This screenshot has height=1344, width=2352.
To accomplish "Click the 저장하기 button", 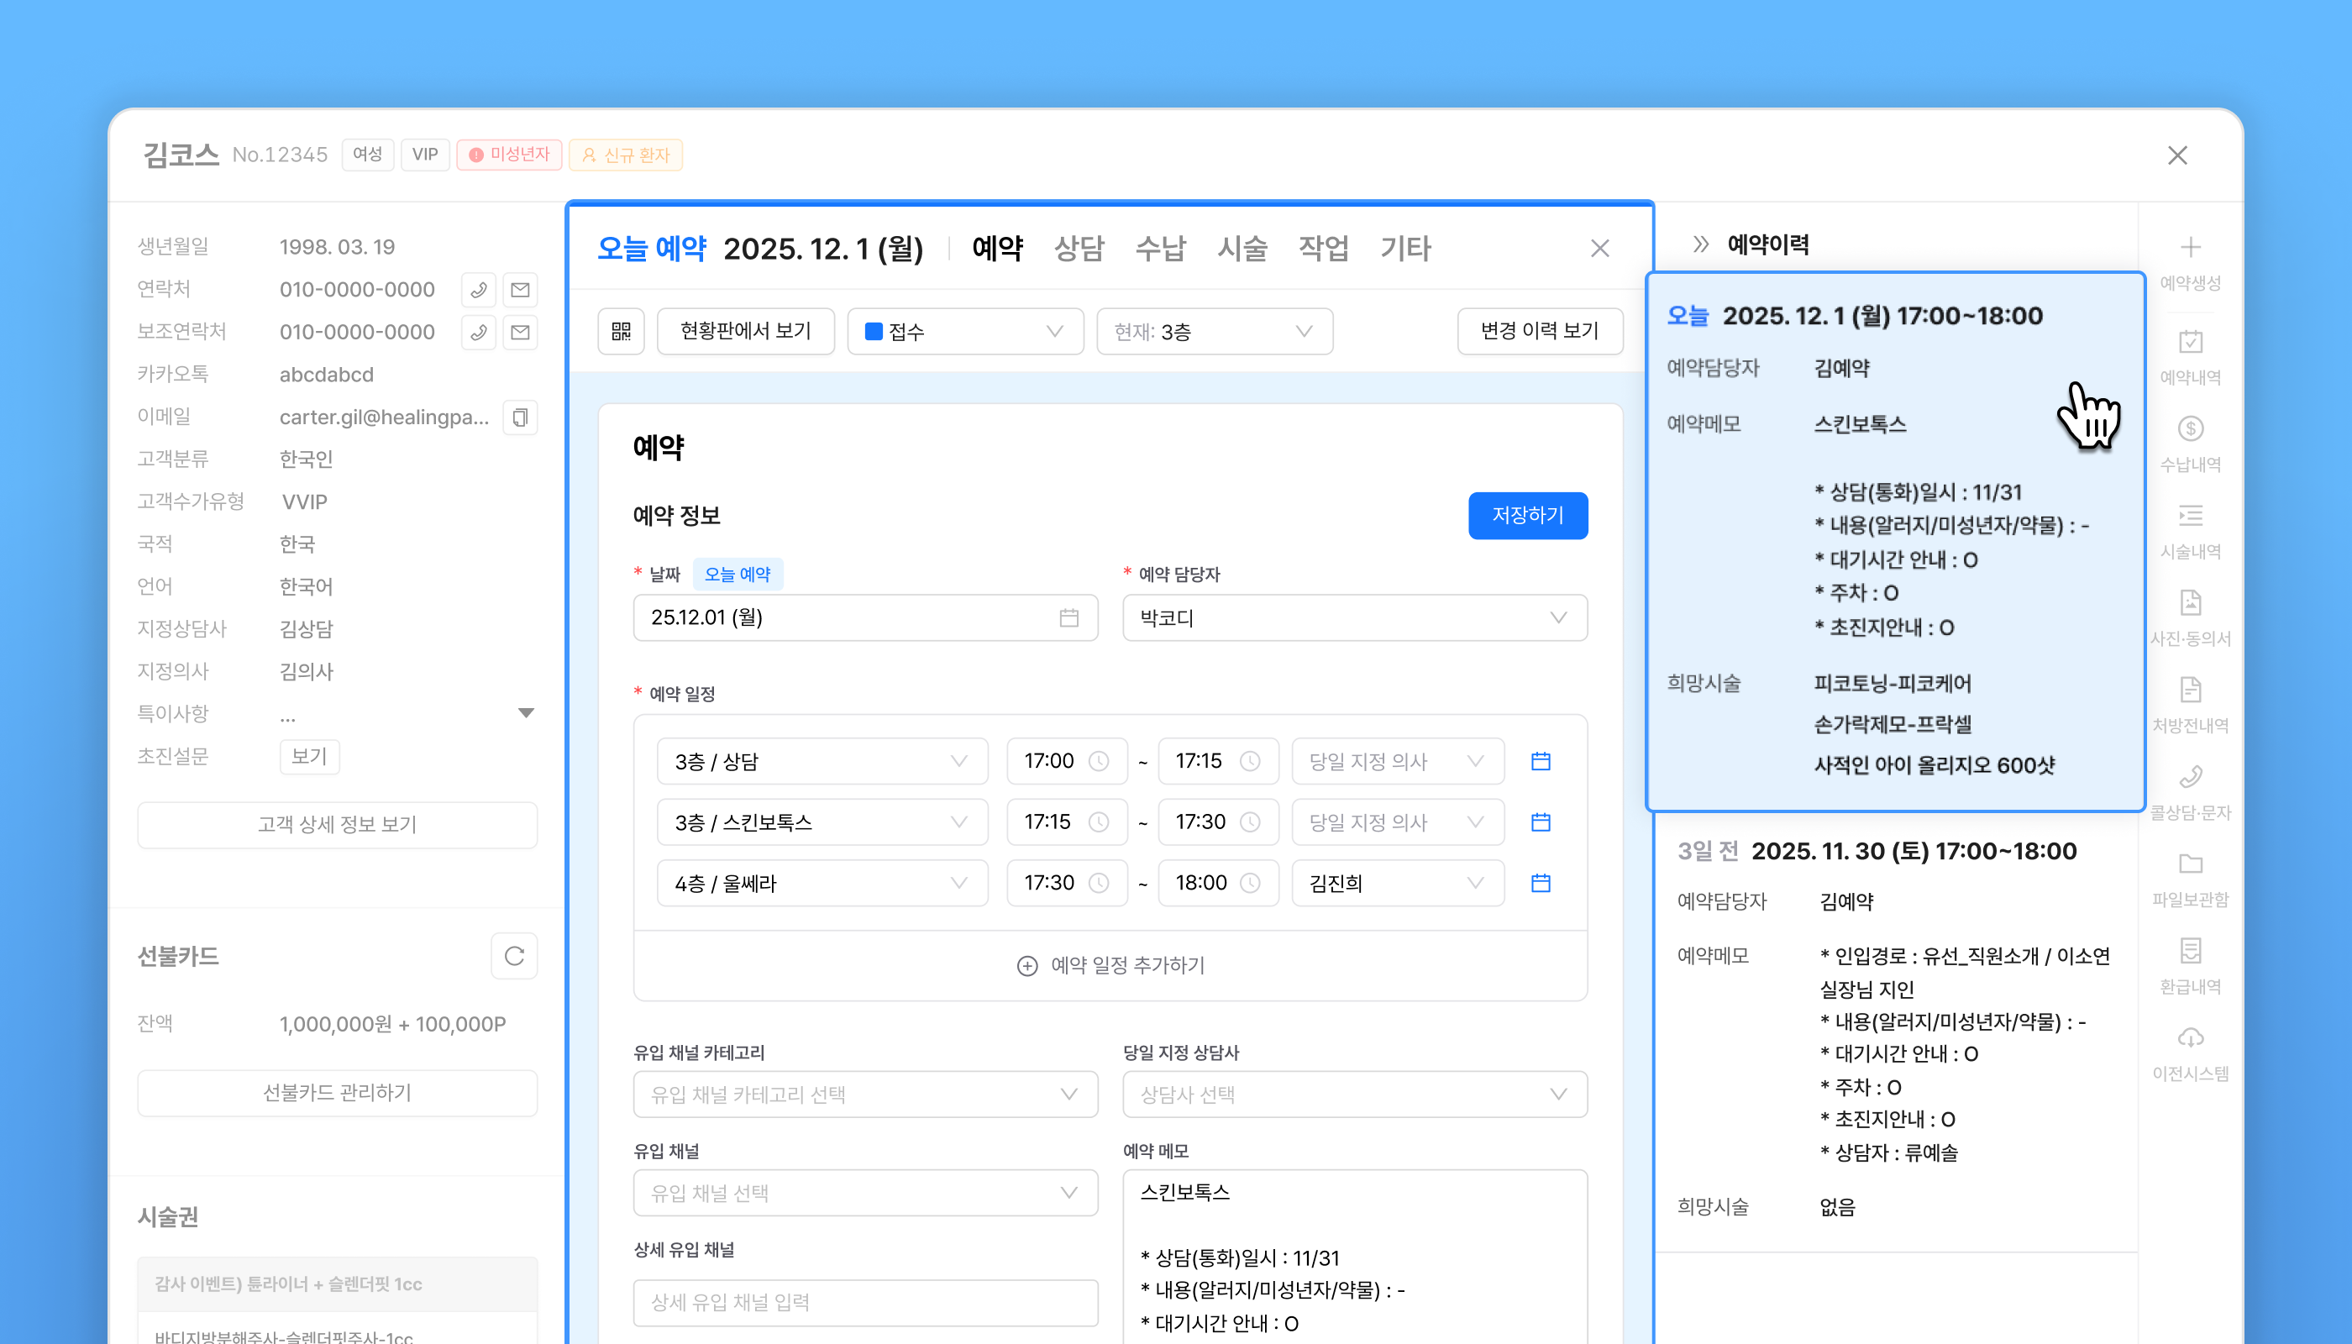I will pos(1527,515).
